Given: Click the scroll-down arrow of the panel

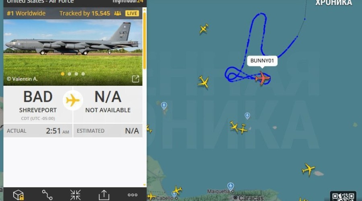Looking at the screenshot, I should (x=144, y=185).
